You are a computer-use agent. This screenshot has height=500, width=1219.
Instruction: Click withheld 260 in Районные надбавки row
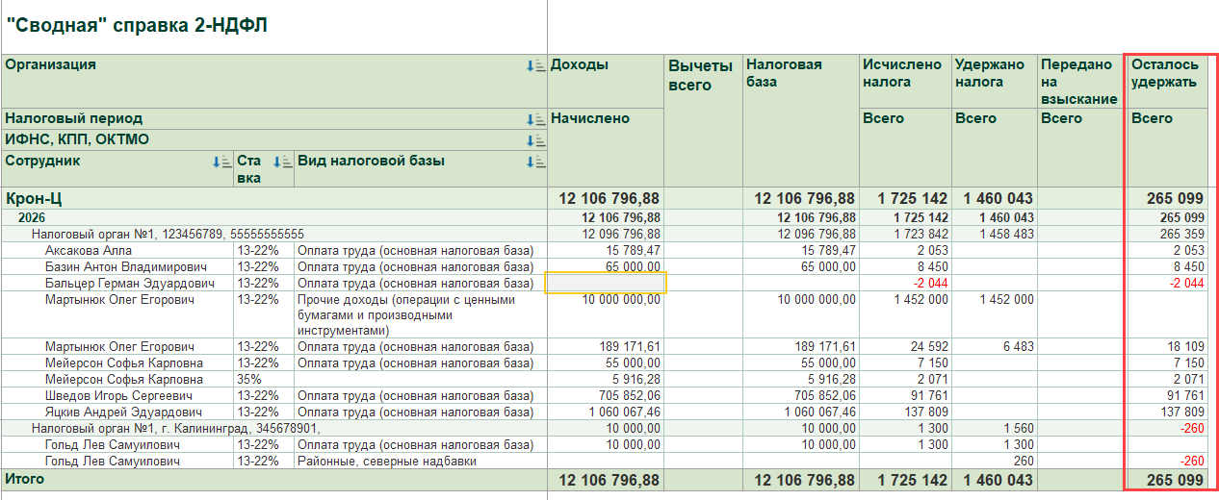tap(1024, 461)
